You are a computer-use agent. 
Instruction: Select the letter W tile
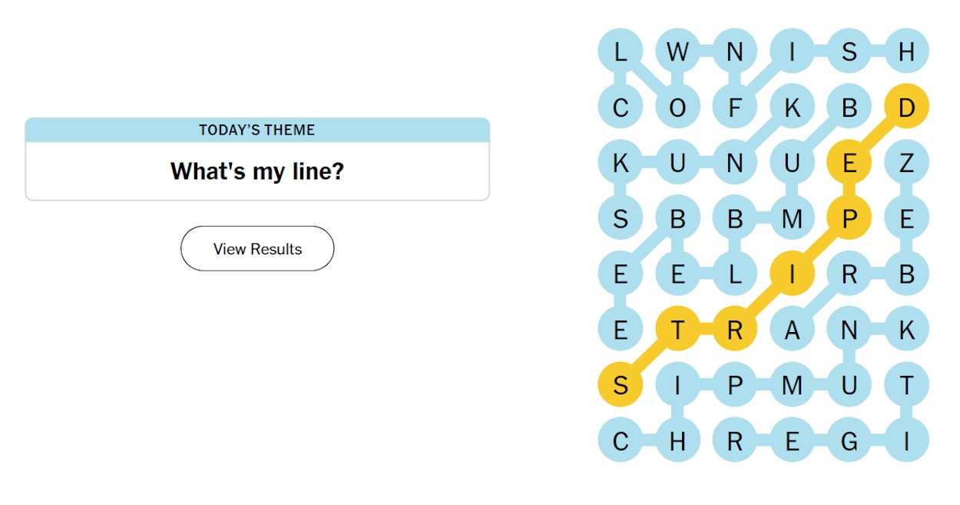point(677,51)
